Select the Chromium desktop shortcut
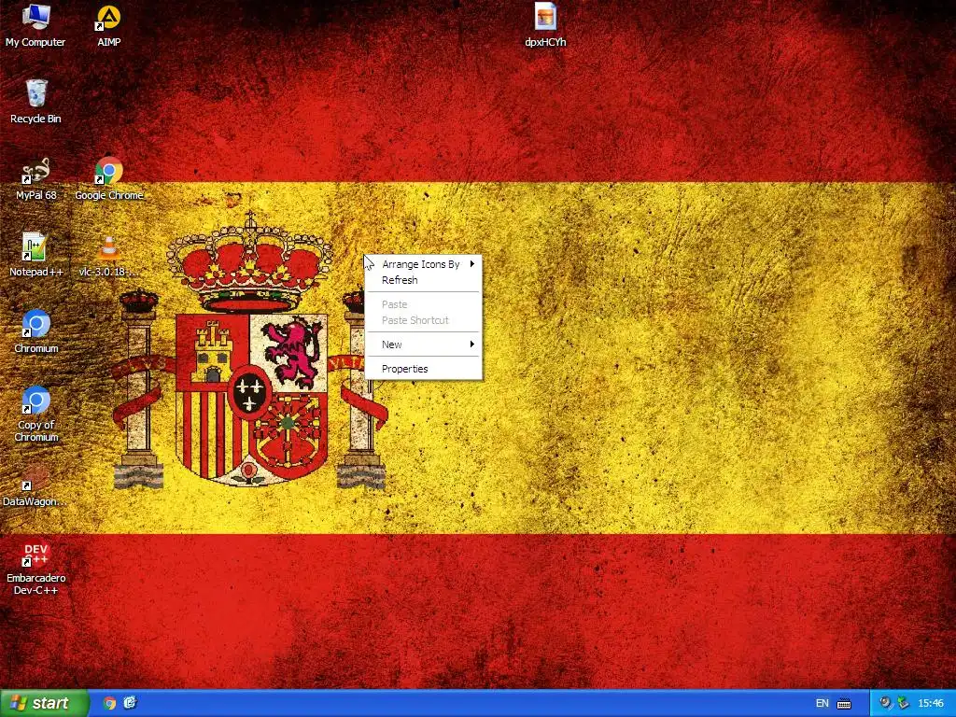 tap(35, 331)
